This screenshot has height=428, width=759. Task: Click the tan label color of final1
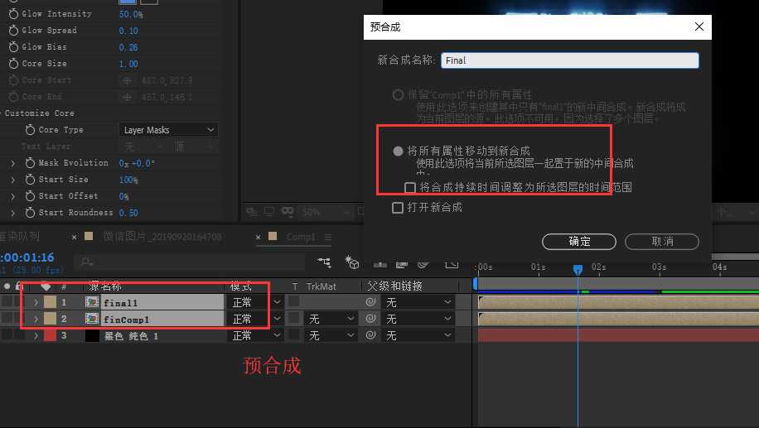click(x=50, y=302)
